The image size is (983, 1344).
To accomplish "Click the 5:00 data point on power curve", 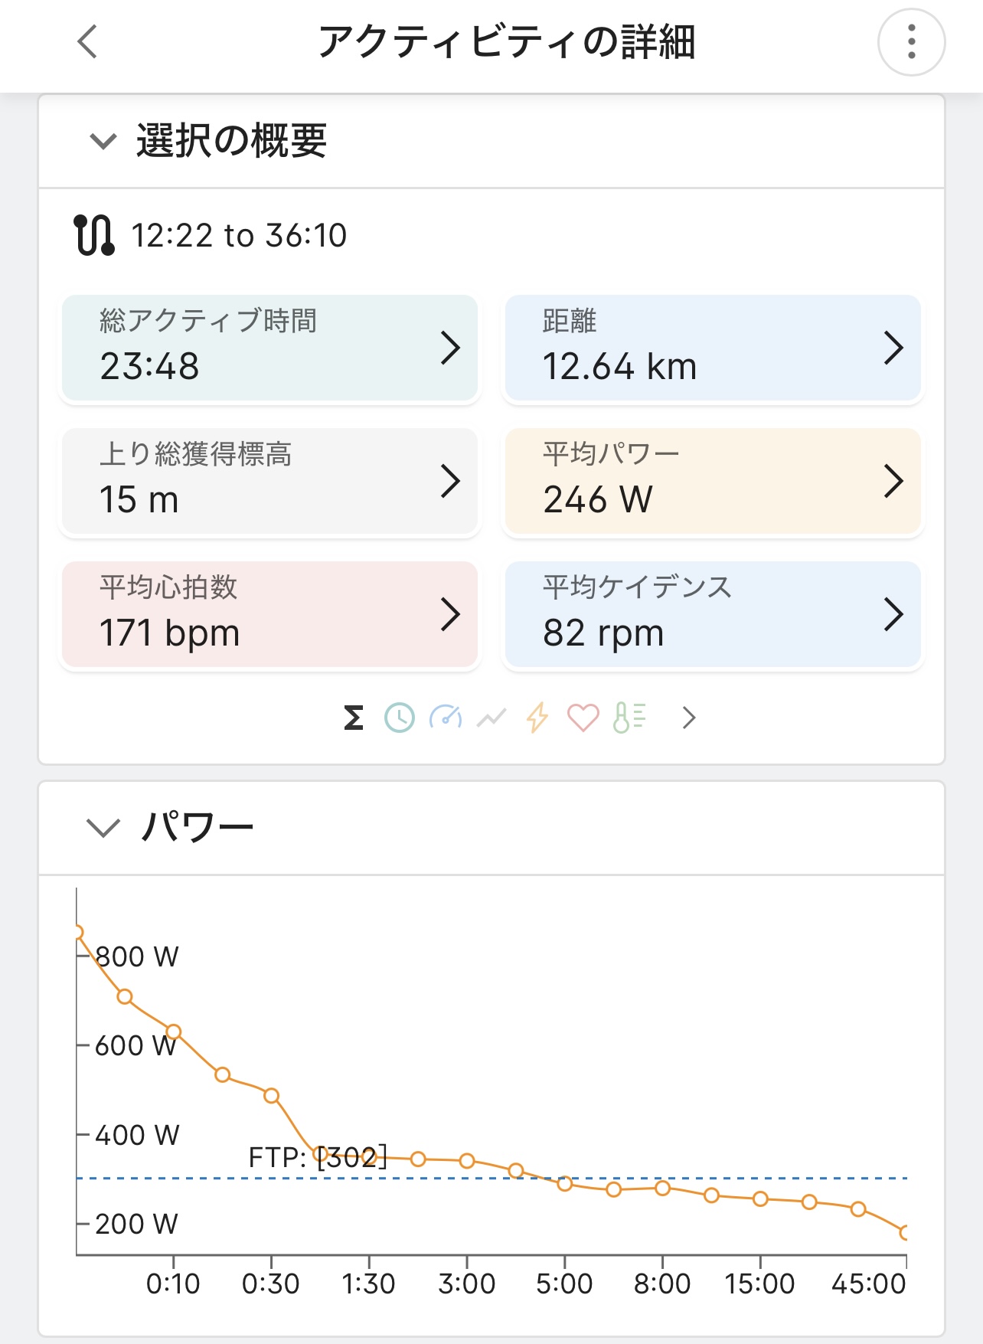I will (565, 1184).
